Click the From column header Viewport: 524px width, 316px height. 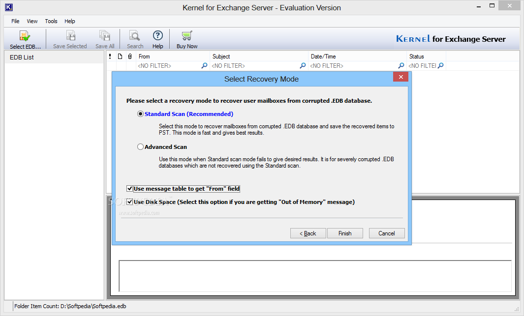pos(173,57)
